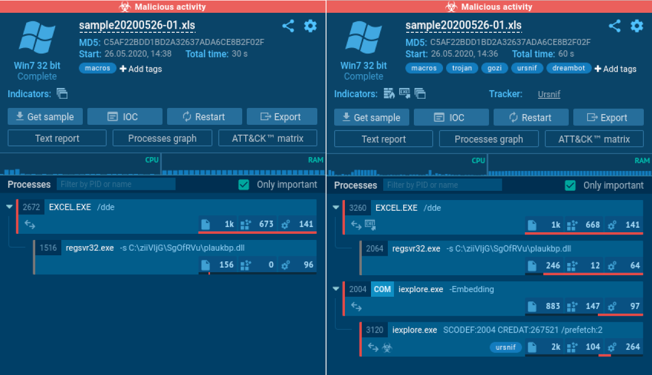Focus process filter field in right panel

(x=443, y=185)
